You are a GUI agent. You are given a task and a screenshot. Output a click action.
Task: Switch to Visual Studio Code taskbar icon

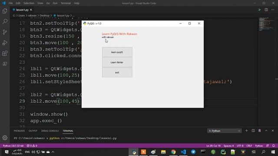tap(183, 152)
